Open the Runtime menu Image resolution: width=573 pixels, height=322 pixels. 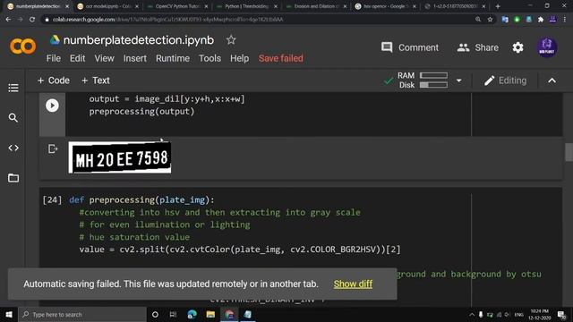[173, 58]
